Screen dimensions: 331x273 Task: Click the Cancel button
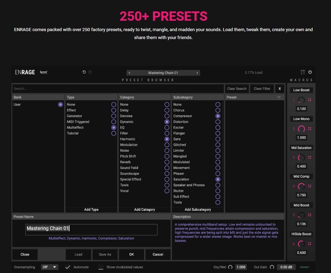158,254
